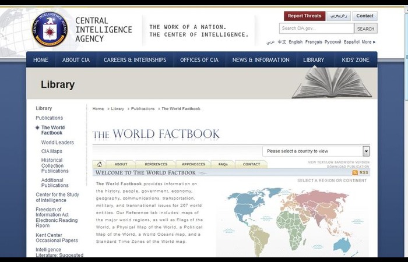
Task: Open Historical Collection Publications link
Action: point(55,165)
